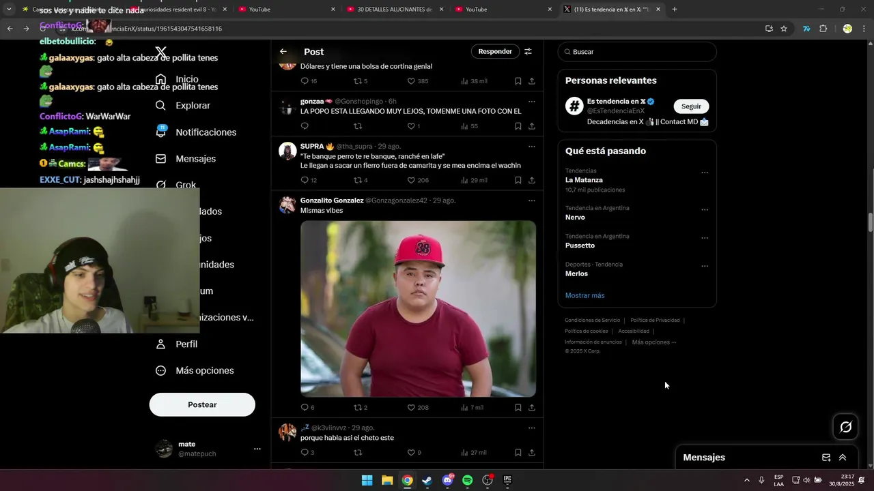
Task: Repost Gonzalito Gonzalez's post with 2 reposts
Action: (361, 408)
